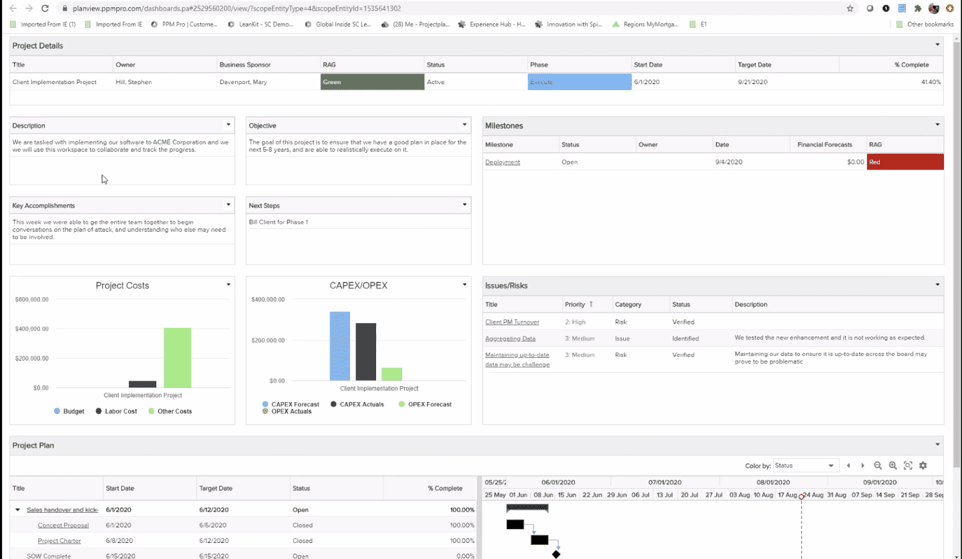This screenshot has width=962, height=559.
Task: Zoom out of the Gantt timeline
Action: coord(878,465)
